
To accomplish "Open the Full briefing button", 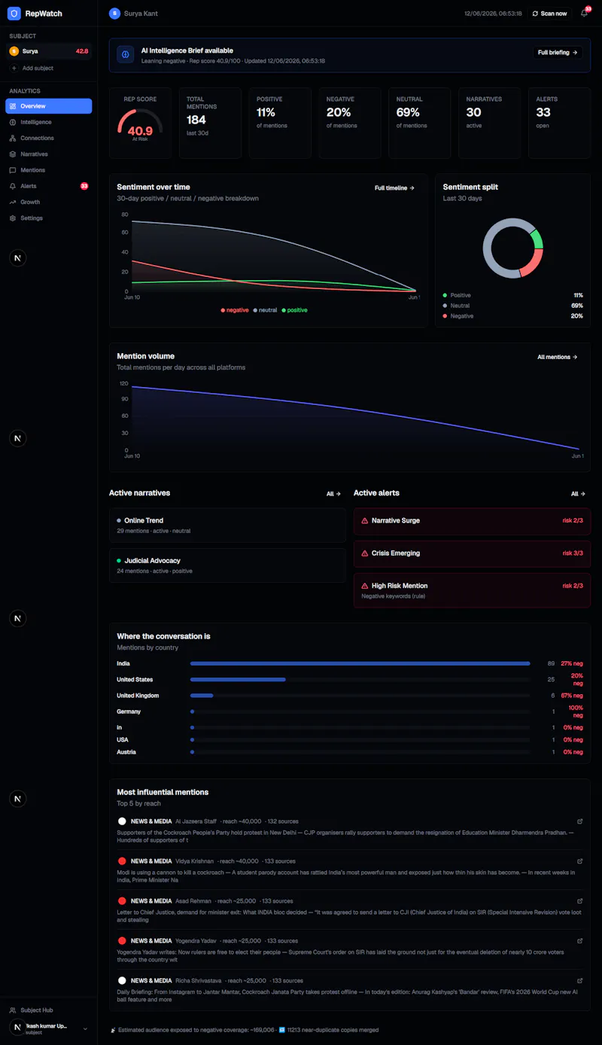I will point(558,53).
